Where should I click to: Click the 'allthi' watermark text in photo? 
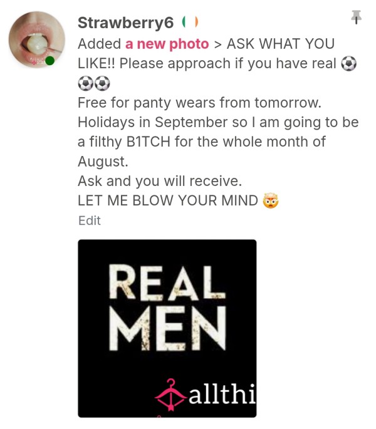tap(222, 395)
